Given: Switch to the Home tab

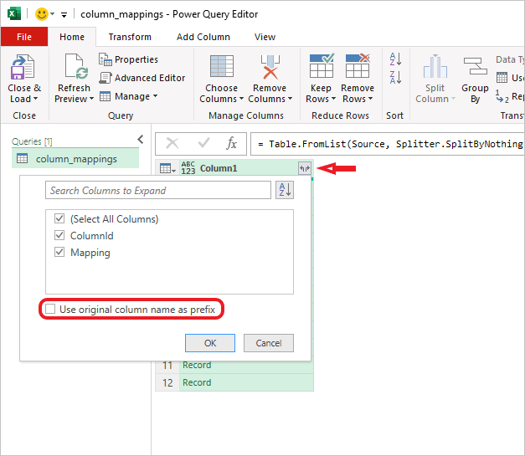Looking at the screenshot, I should tap(72, 37).
